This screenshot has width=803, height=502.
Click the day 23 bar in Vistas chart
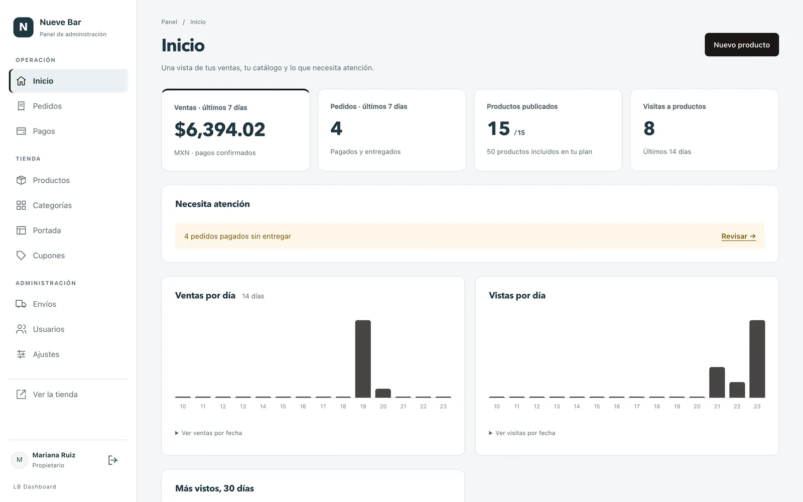click(757, 359)
